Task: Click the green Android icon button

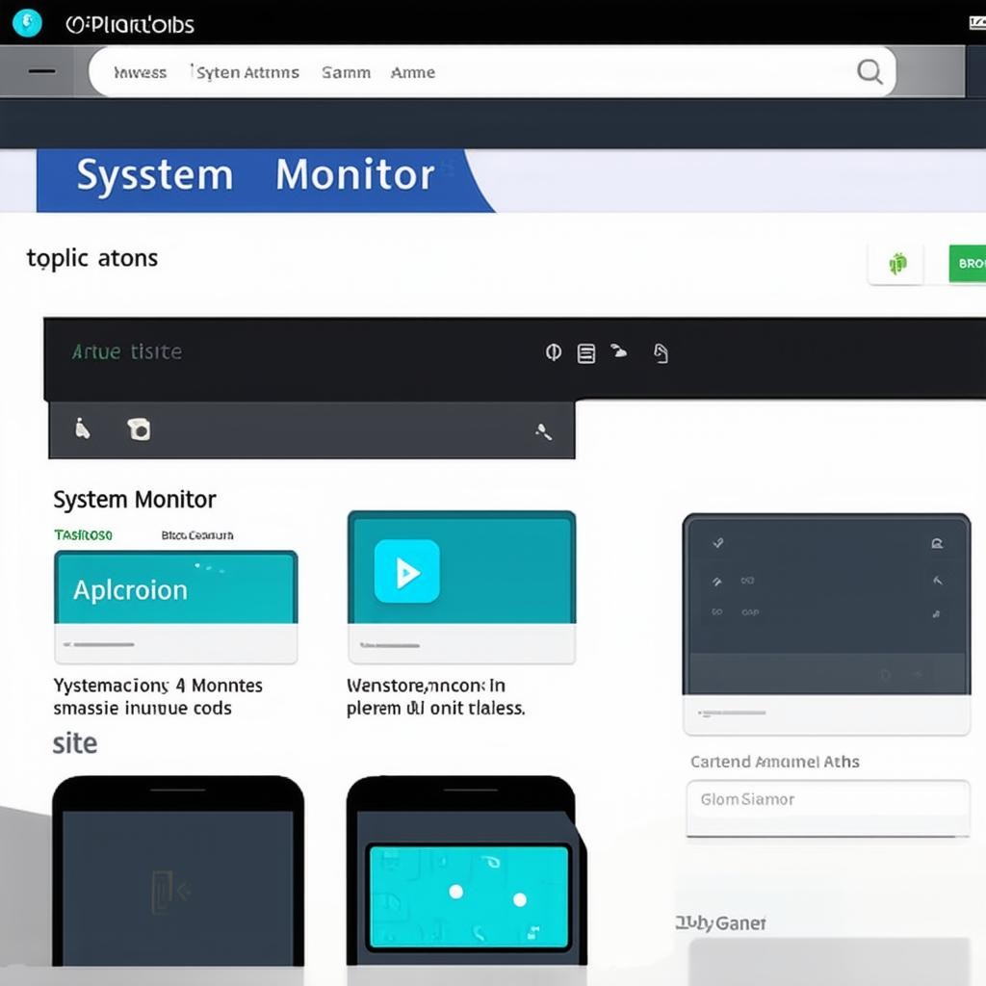Action: [896, 263]
